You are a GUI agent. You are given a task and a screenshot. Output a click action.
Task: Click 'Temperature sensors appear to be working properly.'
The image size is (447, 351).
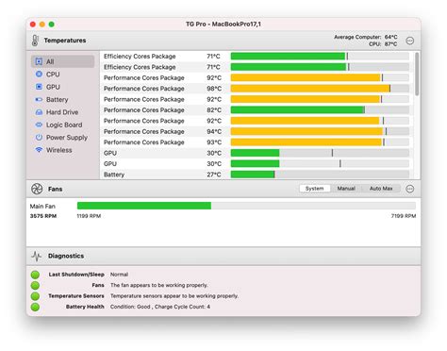pos(174,296)
